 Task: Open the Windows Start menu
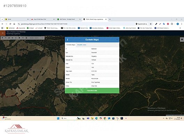point(58,118)
